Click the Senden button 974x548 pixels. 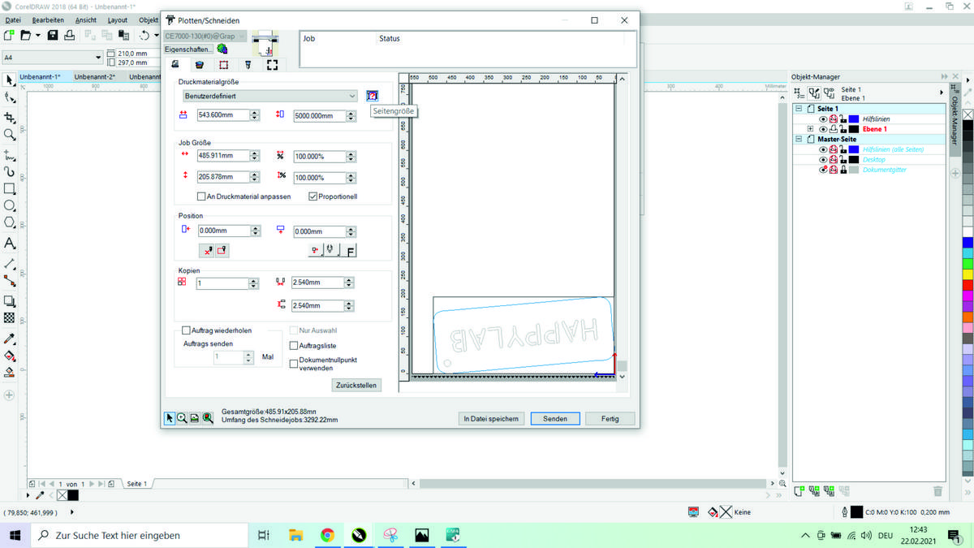pyautogui.click(x=555, y=419)
